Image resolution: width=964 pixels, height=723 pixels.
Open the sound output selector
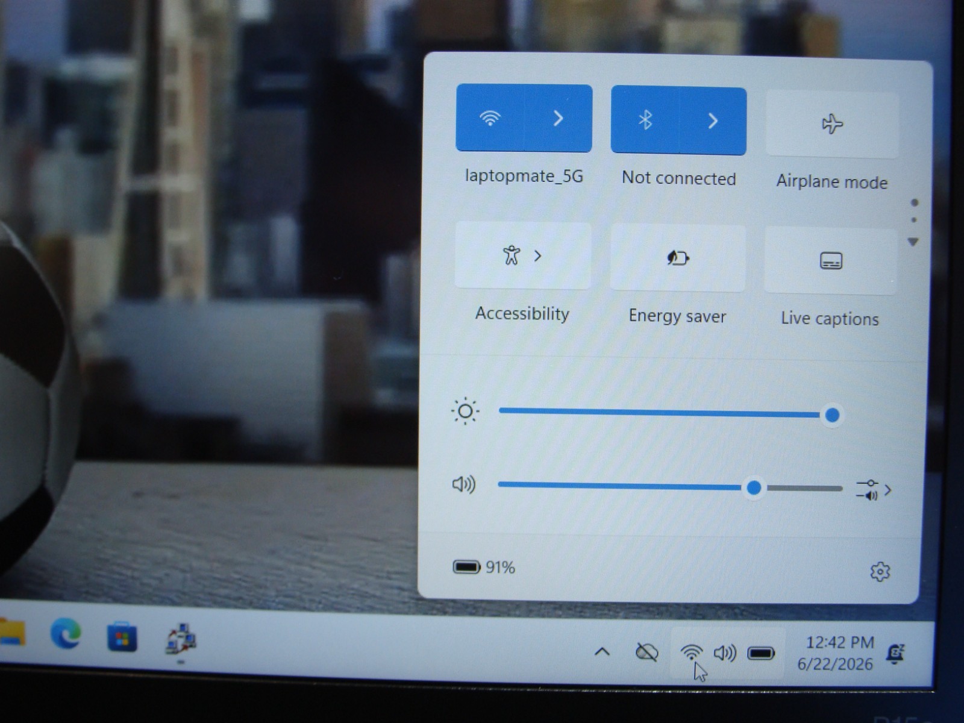(874, 490)
